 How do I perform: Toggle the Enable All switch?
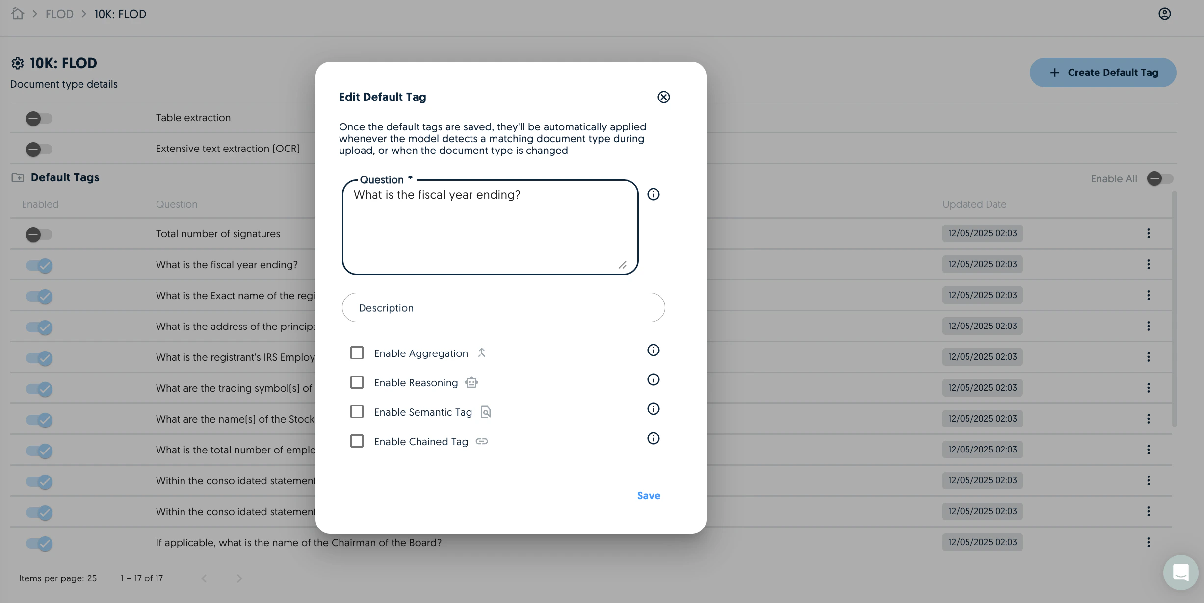click(x=1160, y=178)
